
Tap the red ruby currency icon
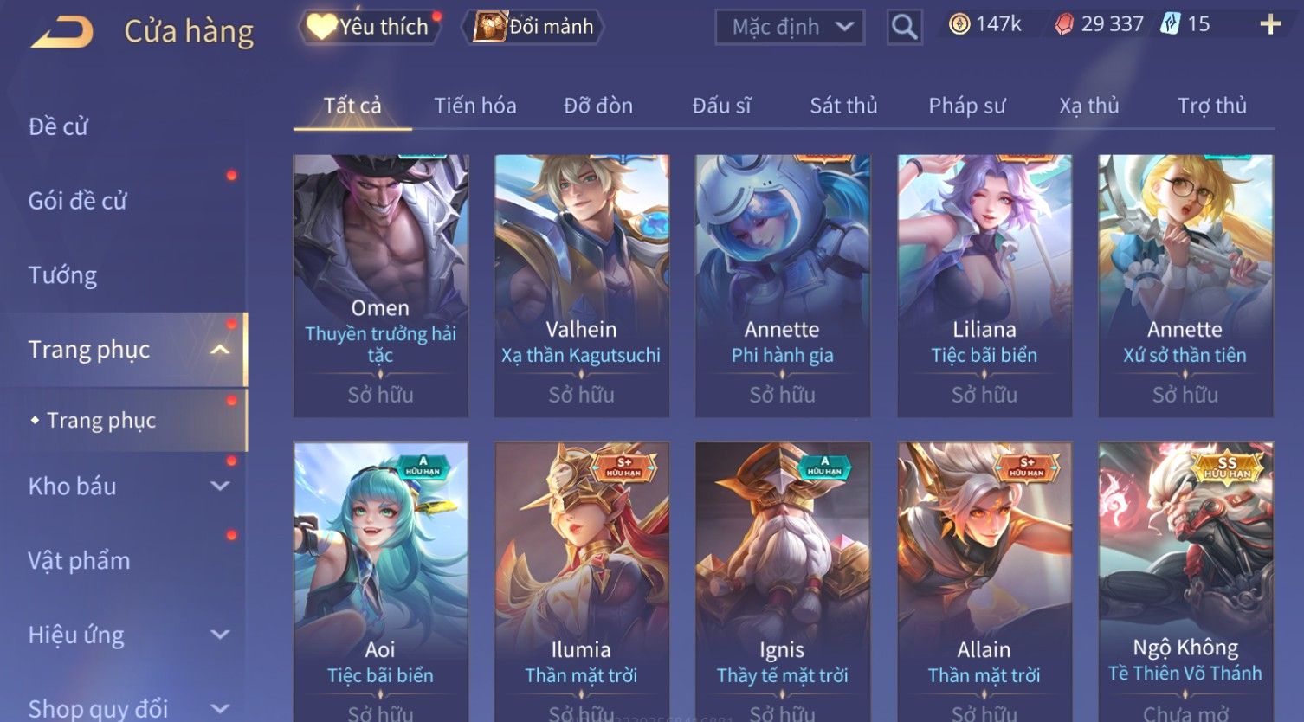[1063, 24]
